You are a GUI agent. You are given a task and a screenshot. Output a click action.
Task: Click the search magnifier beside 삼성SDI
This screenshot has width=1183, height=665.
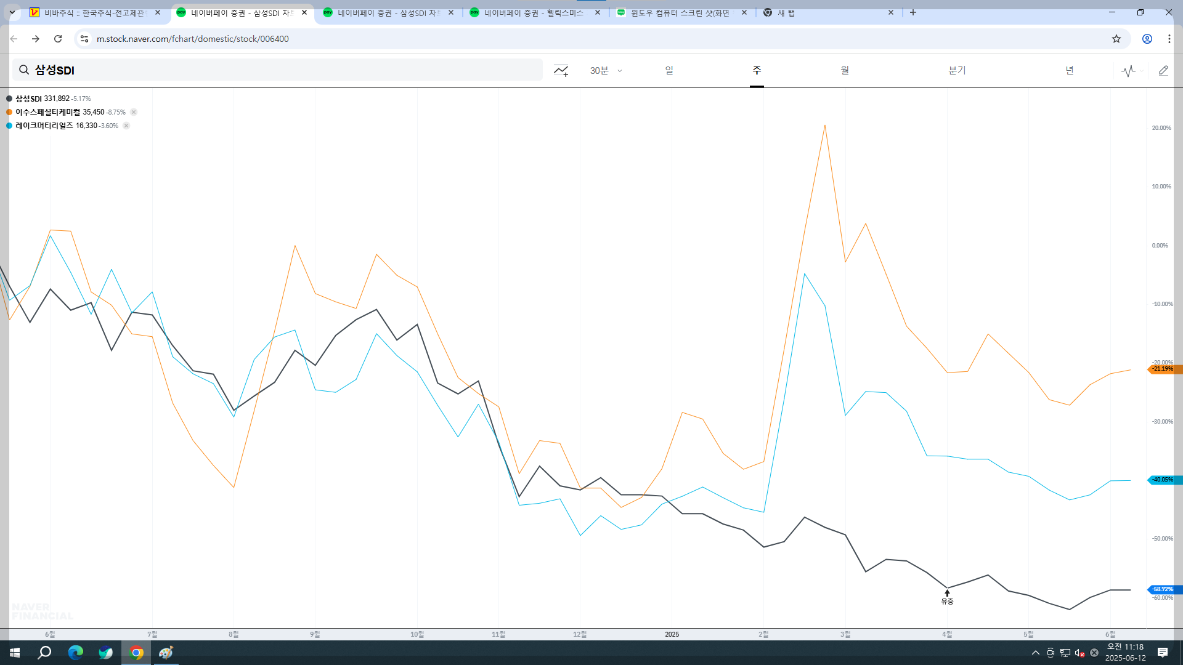tap(24, 70)
